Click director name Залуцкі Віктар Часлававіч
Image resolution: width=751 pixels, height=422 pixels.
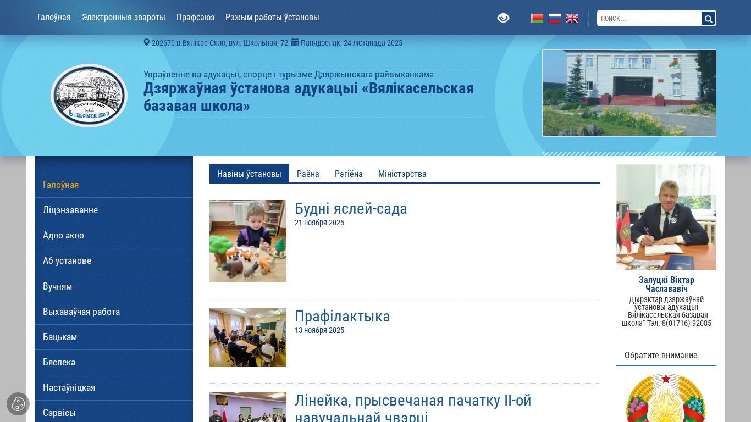[x=666, y=284]
